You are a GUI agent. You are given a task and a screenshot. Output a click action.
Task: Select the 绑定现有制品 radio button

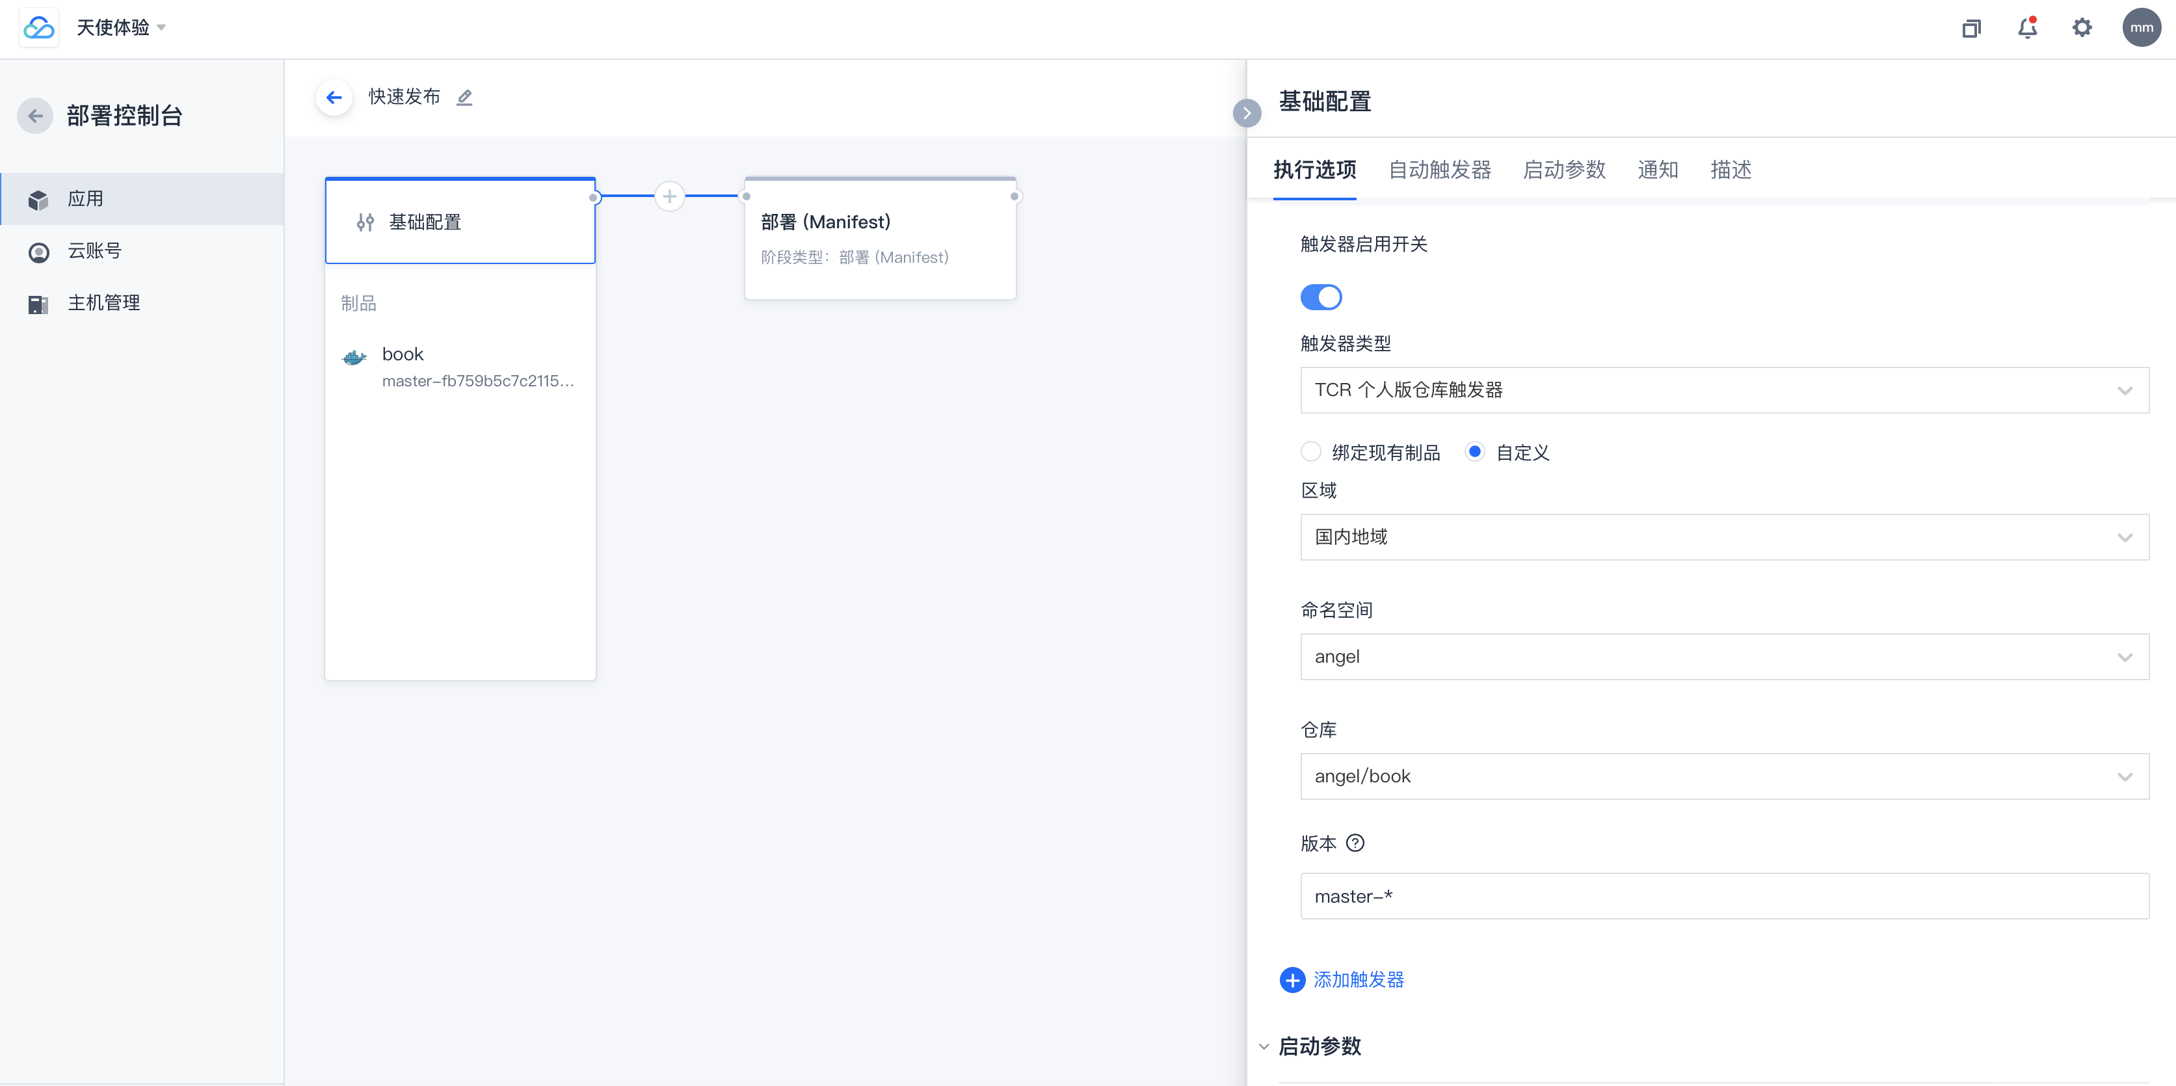click(1310, 452)
